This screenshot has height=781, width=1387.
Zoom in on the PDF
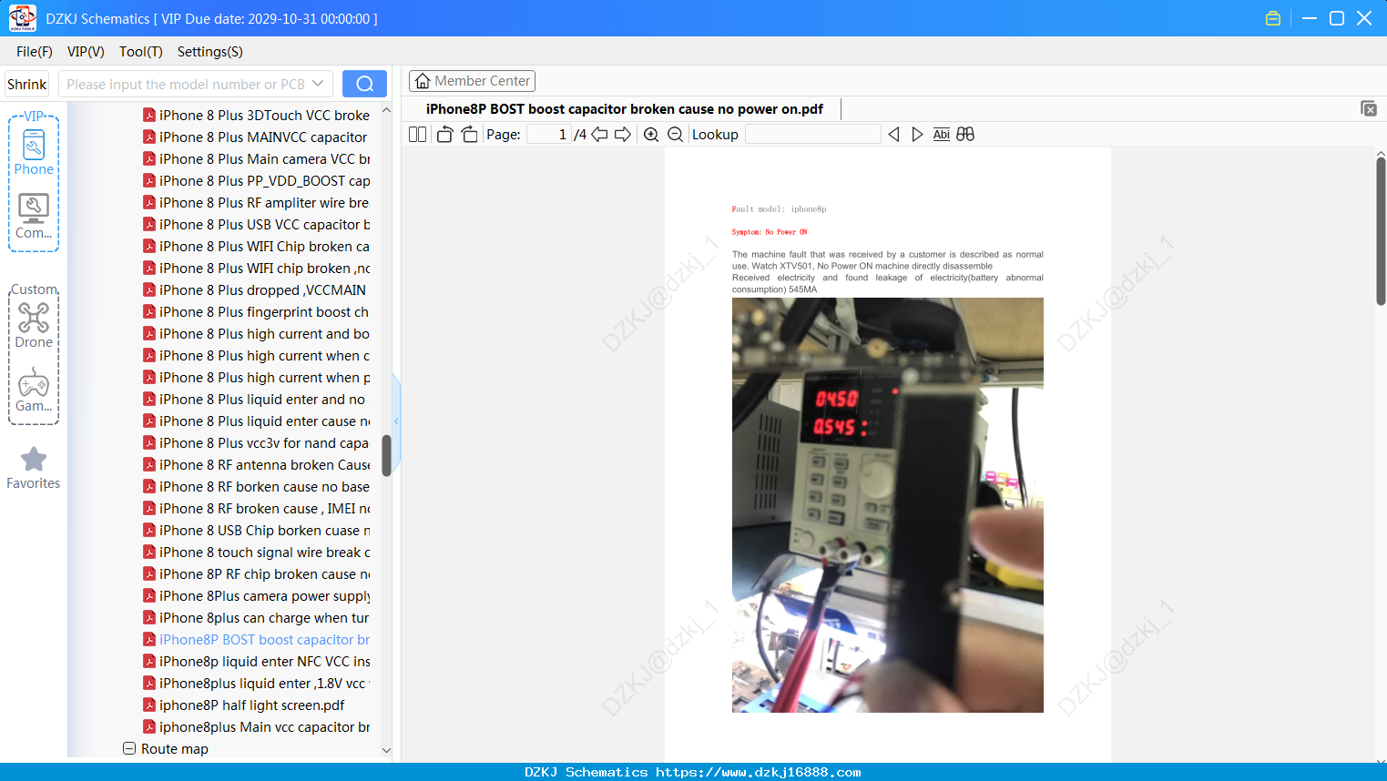tap(651, 135)
